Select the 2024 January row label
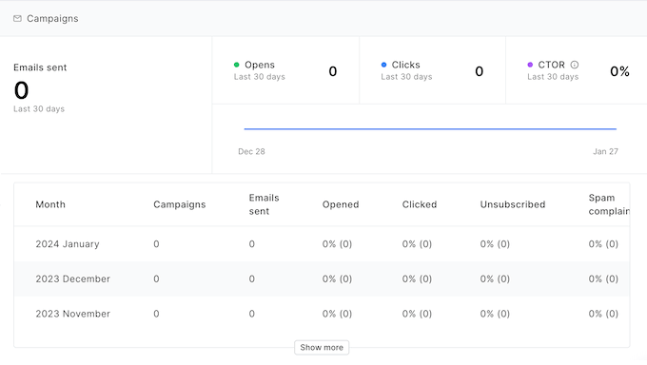 (x=68, y=244)
